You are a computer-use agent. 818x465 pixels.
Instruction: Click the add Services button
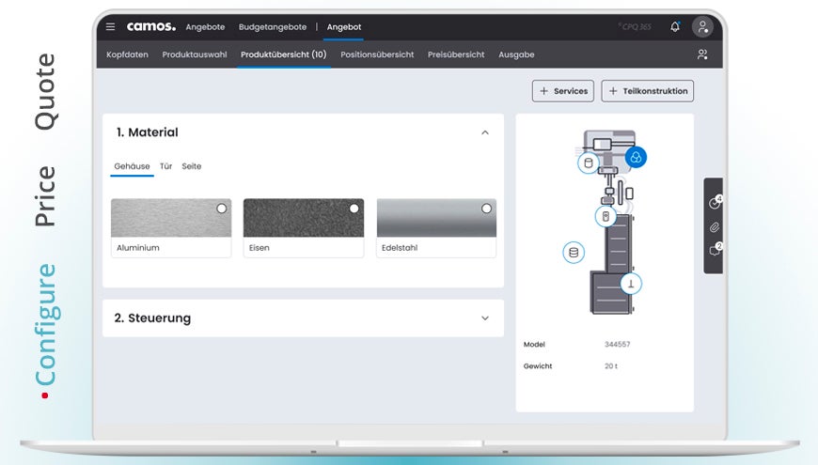(x=562, y=91)
